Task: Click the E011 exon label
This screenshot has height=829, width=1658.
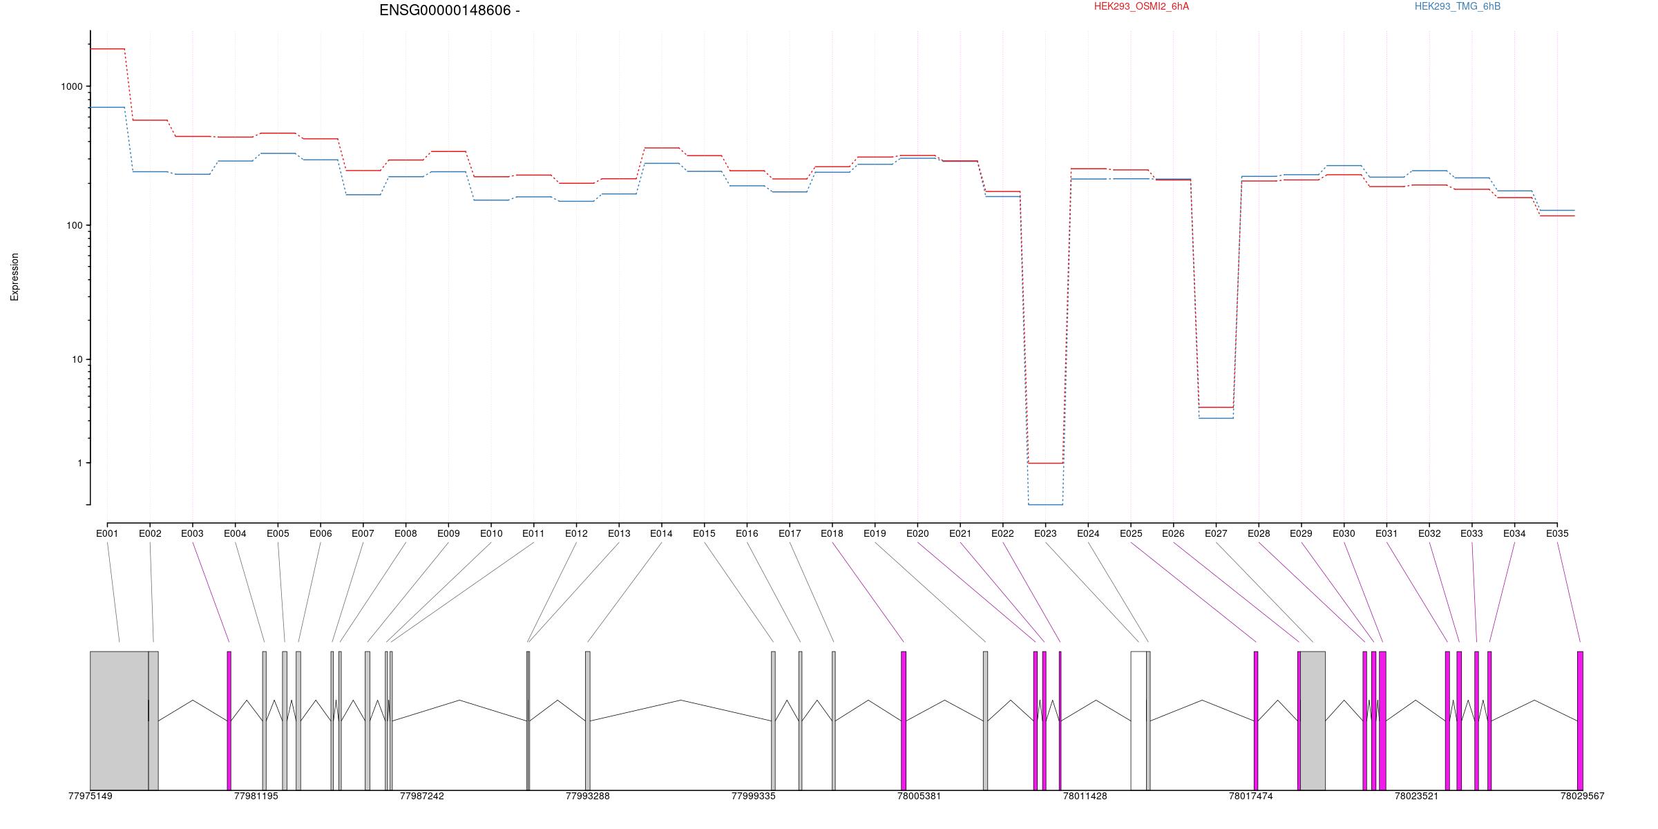Action: pyautogui.click(x=533, y=533)
